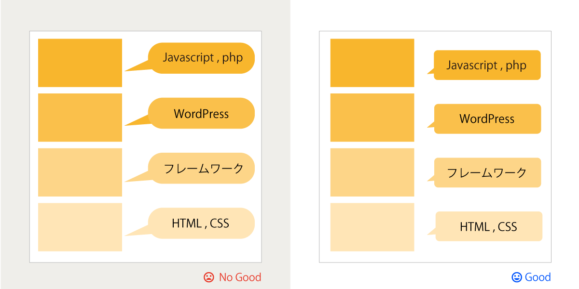Image resolution: width=579 pixels, height=289 pixels.
Task: Select the rounded "HTML , CSS" bubble in No Good panel
Action: pyautogui.click(x=201, y=223)
